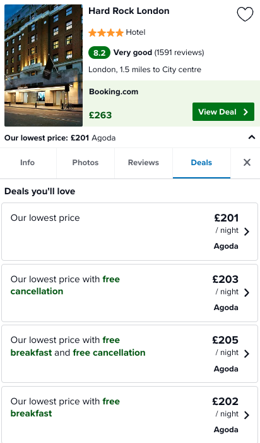
Task: Close the hotel details panel
Action: pyautogui.click(x=247, y=163)
